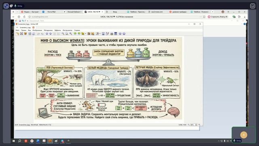Open a new browser tab with plus button
The height and width of the screenshot is (146, 259).
[212, 12]
